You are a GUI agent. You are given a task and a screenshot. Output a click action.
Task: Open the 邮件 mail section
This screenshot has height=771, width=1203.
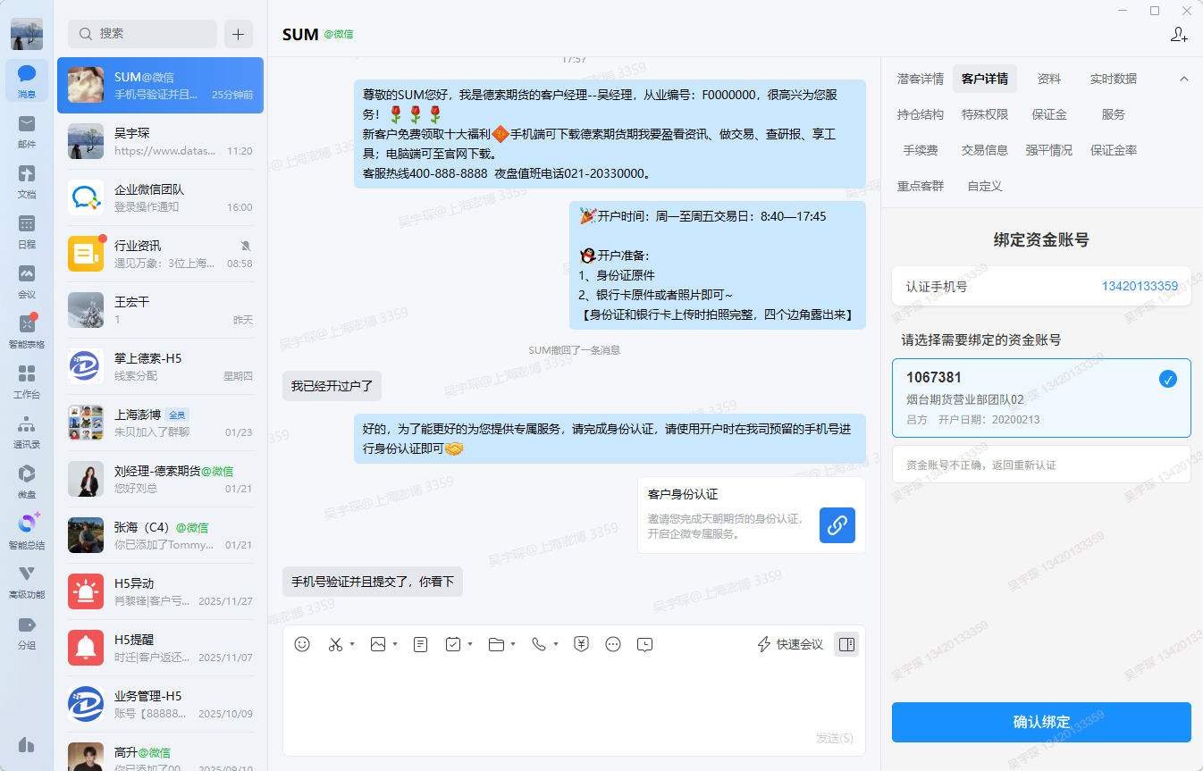27,130
